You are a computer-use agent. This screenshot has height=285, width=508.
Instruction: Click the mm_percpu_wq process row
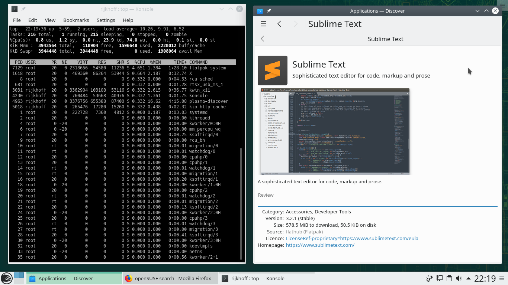click(123, 129)
